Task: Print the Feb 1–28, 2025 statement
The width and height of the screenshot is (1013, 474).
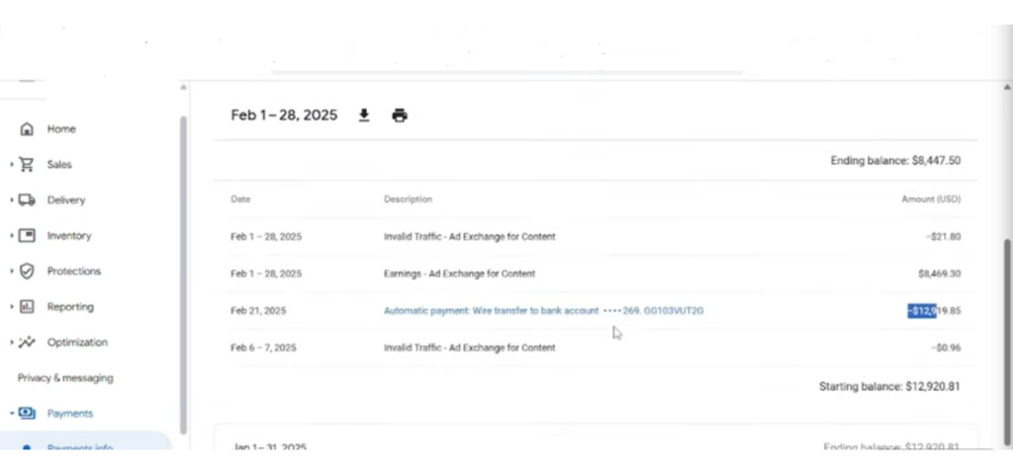Action: [400, 116]
